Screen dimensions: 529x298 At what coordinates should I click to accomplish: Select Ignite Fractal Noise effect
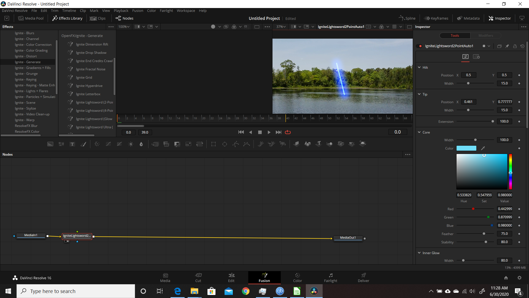coord(90,69)
